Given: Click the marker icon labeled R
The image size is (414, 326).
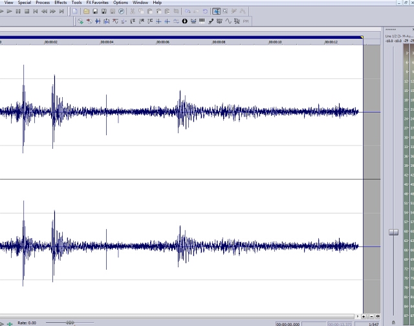Looking at the screenshot, I should (142, 21).
